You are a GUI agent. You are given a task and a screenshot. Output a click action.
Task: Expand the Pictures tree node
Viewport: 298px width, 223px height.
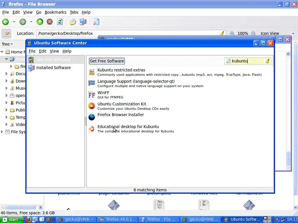[x=6, y=102]
